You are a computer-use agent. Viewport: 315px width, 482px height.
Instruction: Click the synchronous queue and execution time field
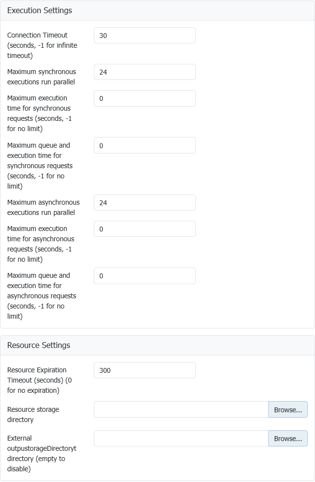click(144, 145)
